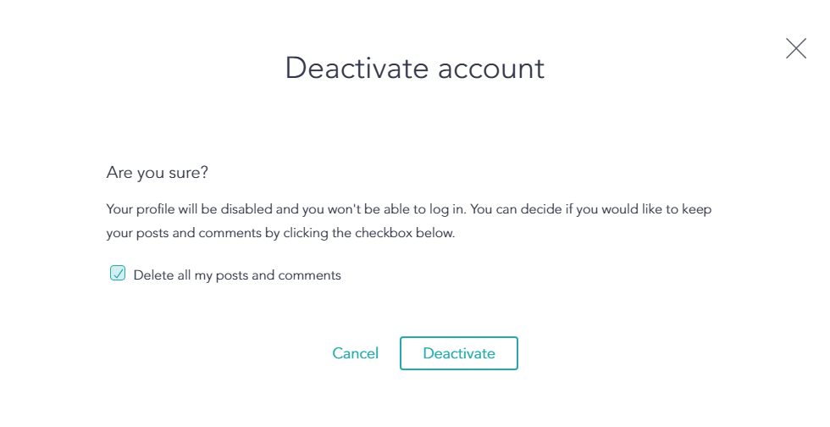Click the "Delete all my posts and comments" label
This screenshot has height=427, width=830.
pos(237,275)
